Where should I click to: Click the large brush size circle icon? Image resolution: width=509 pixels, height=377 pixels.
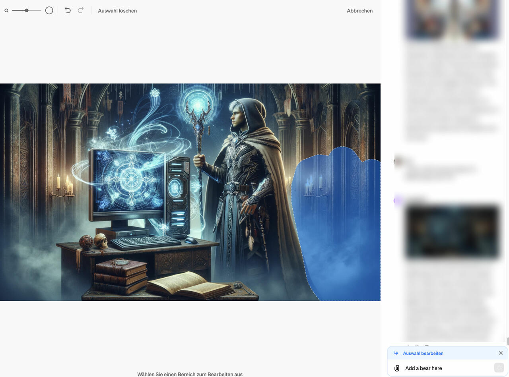[x=49, y=11]
